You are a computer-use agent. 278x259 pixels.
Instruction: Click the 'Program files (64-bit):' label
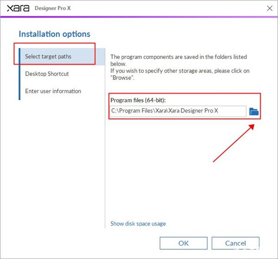[138, 100]
